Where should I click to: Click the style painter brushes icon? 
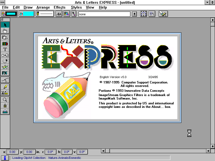tap(66, 14)
